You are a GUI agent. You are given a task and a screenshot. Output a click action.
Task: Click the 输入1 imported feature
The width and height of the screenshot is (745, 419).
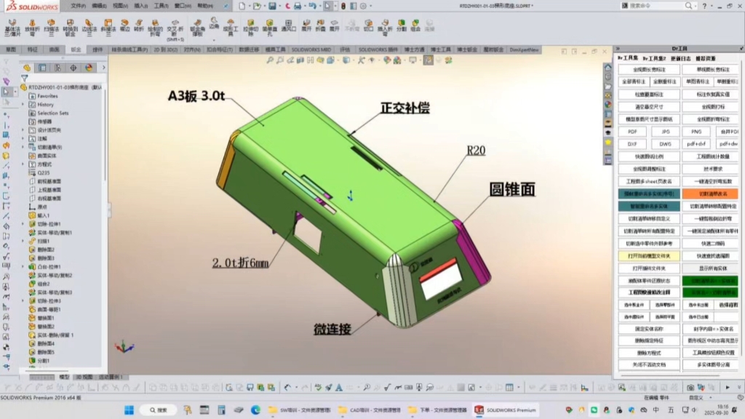tap(39, 215)
